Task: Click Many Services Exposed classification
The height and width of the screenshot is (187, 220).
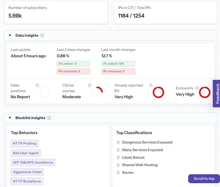Action: 142,150
